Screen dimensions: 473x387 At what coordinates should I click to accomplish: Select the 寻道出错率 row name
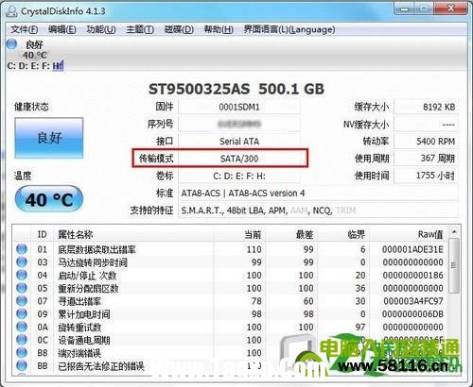pyautogui.click(x=79, y=301)
